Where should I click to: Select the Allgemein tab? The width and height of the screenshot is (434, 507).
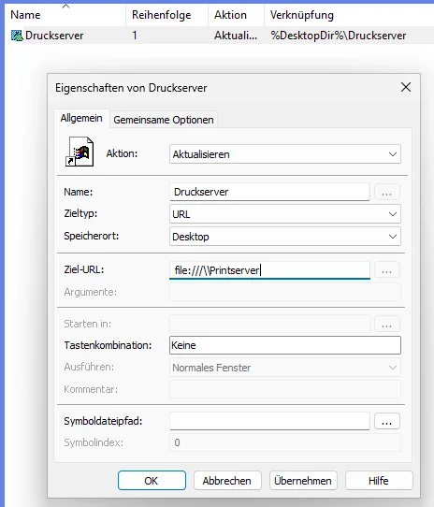coord(81,119)
